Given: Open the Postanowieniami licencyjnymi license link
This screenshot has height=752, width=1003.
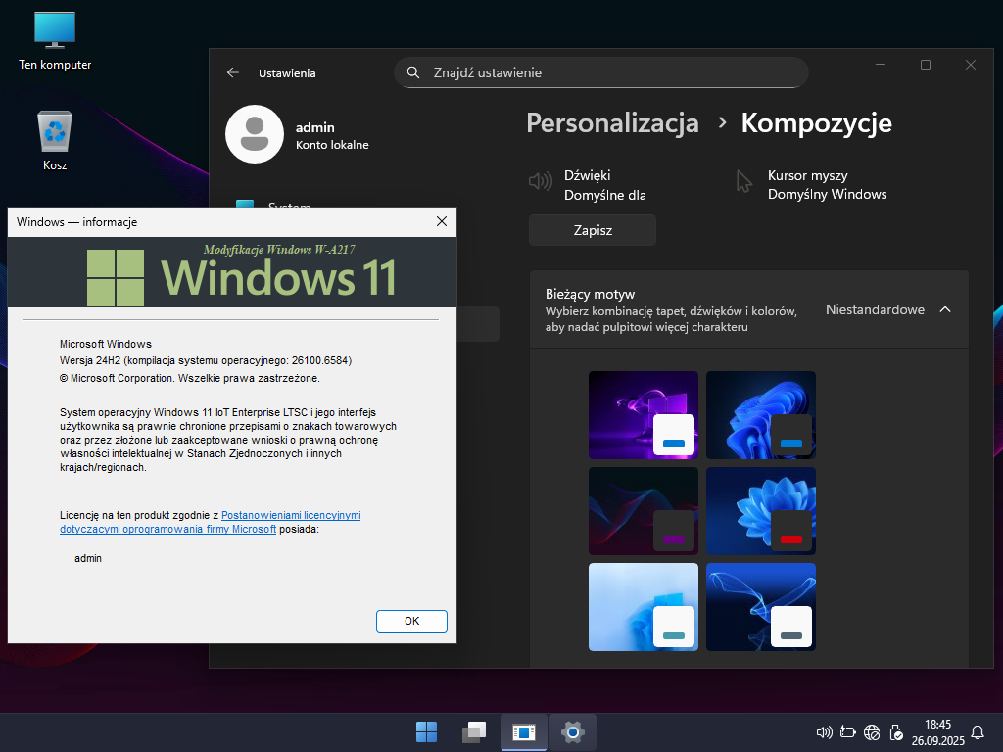Looking at the screenshot, I should (291, 515).
